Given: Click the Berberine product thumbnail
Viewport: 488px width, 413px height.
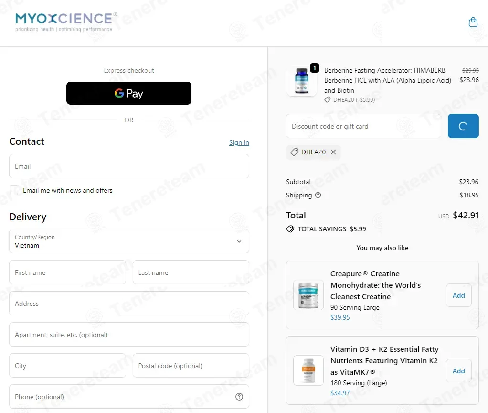Looking at the screenshot, I should pyautogui.click(x=301, y=81).
